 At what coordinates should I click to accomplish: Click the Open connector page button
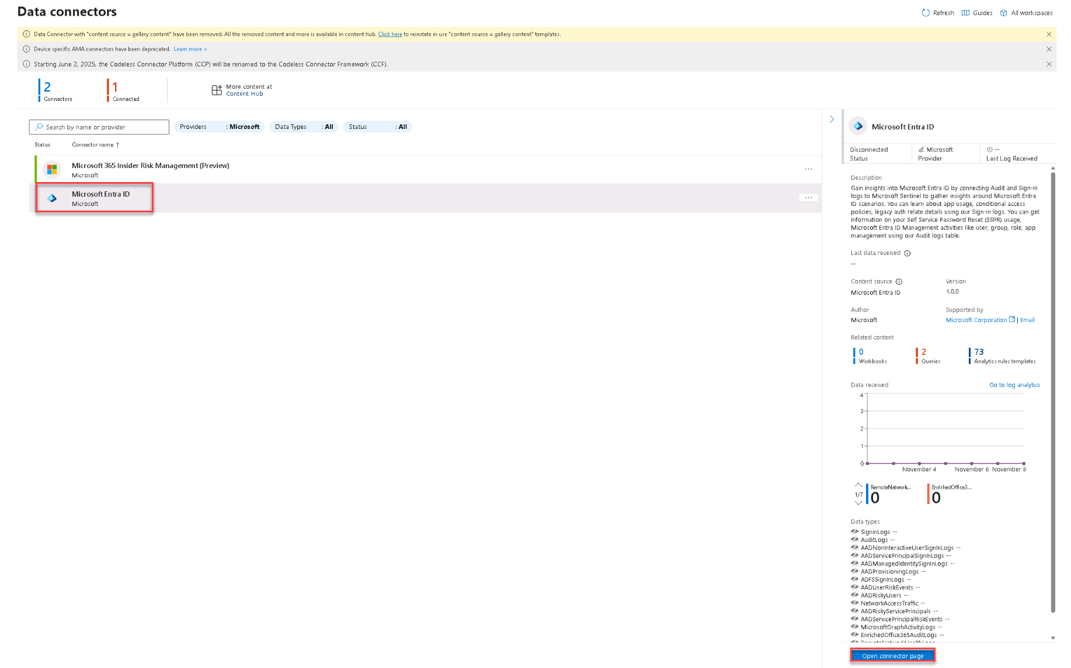point(893,656)
